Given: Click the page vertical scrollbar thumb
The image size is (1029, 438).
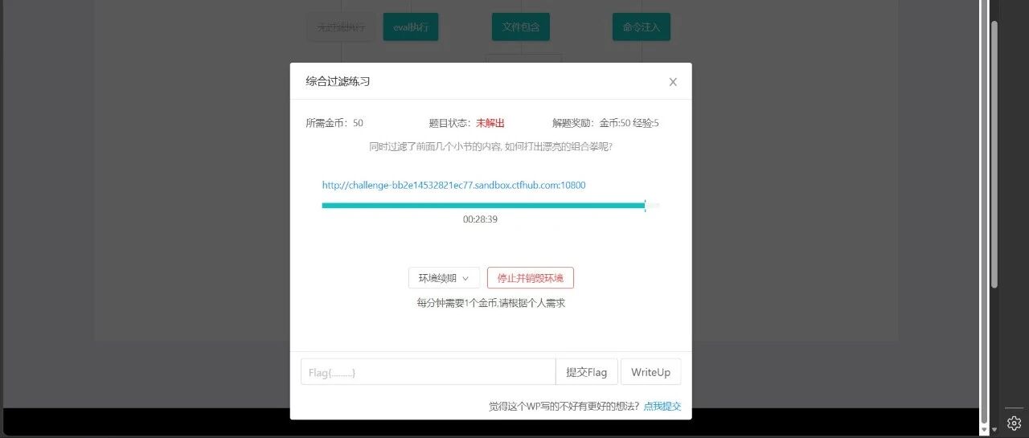Looking at the screenshot, I should point(994,154).
